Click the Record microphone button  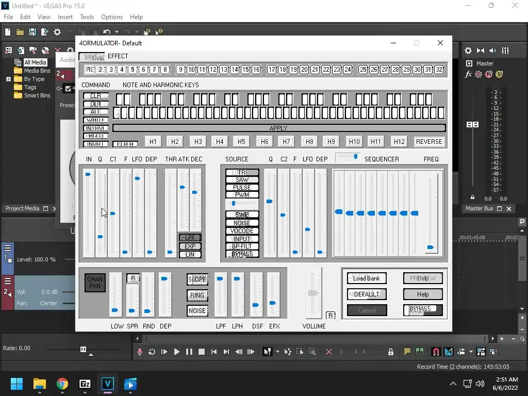(139, 352)
